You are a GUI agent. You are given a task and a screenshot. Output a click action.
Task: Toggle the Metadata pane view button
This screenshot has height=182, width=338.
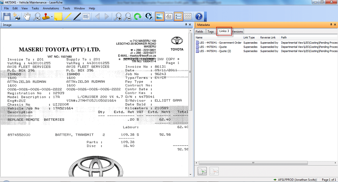pos(178,17)
